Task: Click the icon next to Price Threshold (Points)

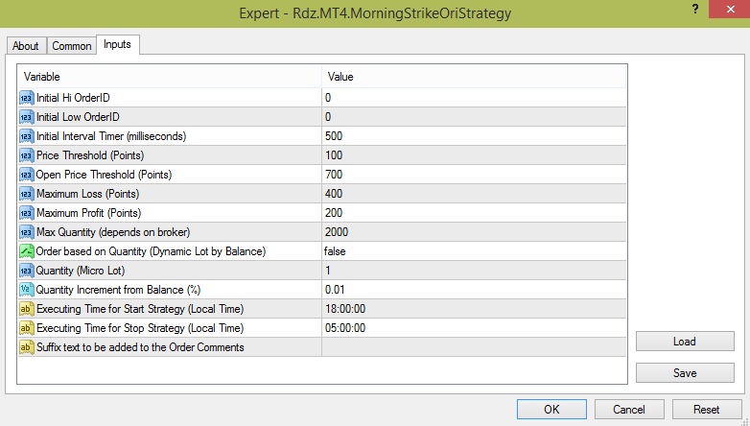Action: [x=26, y=155]
